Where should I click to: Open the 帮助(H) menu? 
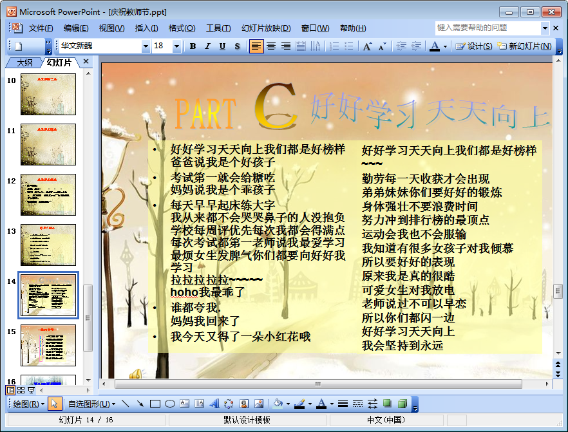point(352,28)
